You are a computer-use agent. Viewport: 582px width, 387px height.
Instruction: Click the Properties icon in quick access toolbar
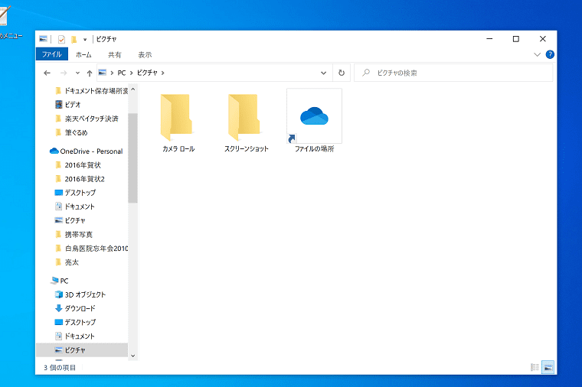pos(61,39)
